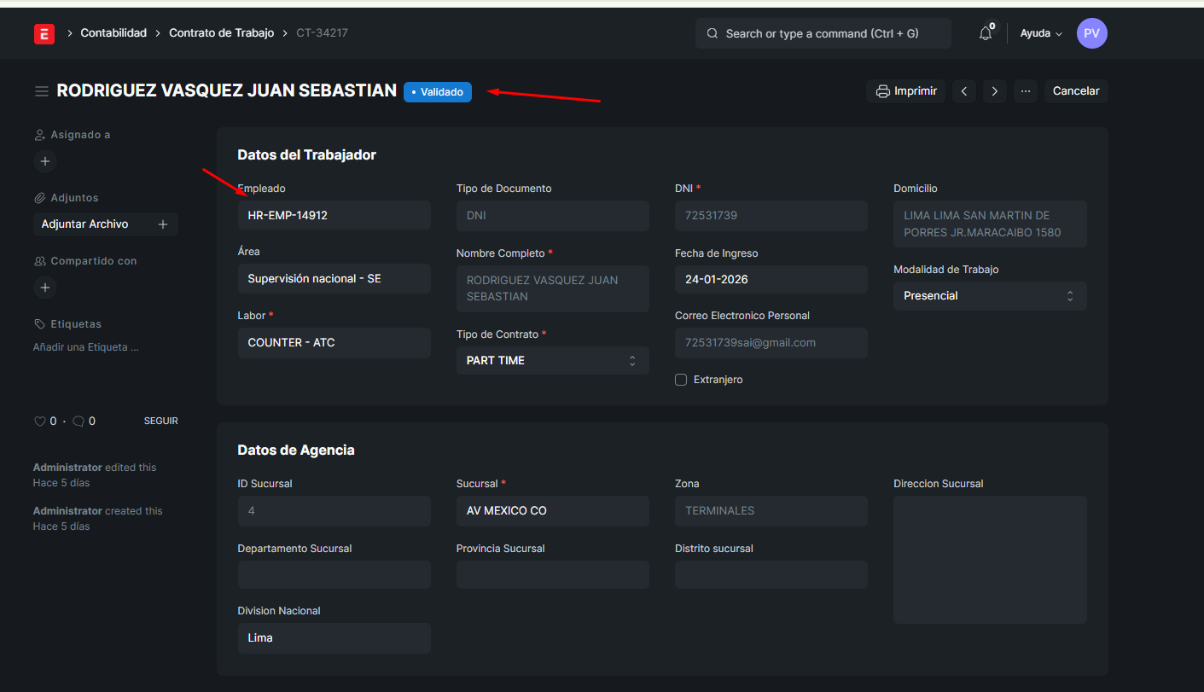The width and height of the screenshot is (1204, 692).
Task: Click plus icon under Compartido con
Action: point(45,288)
